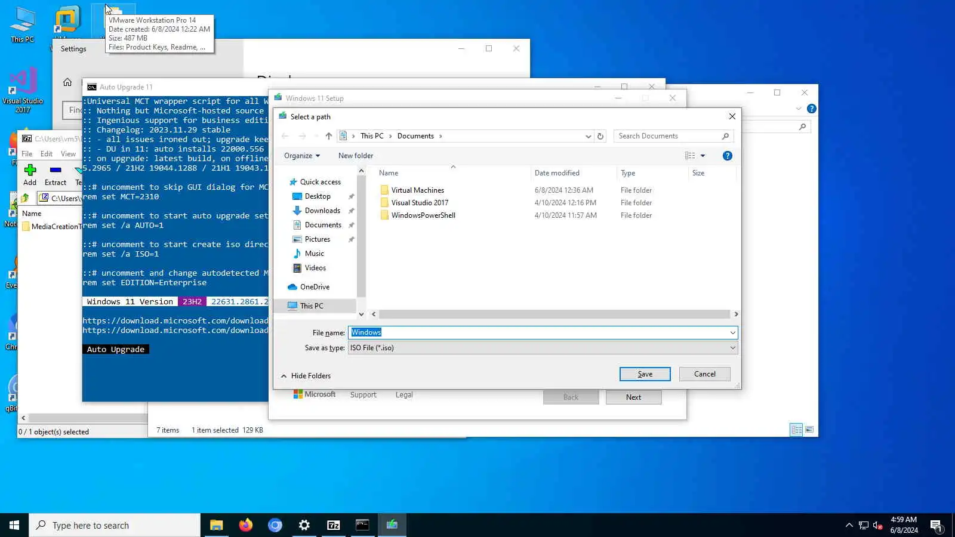
Task: Open the File menu in 7-Zip
Action: coord(27,154)
